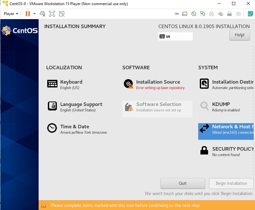Screen dimensions: 255x210
Task: Click the network adapter device icon
Action: [x=203, y=14]
